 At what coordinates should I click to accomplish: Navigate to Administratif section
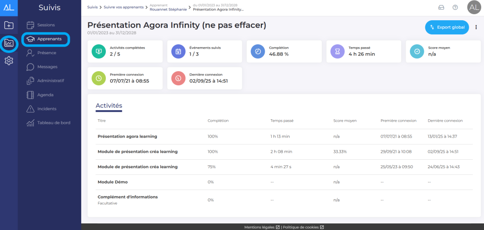(x=50, y=81)
